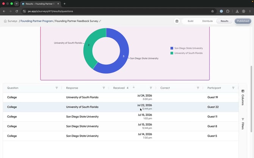Screen dimensions: 254x158
Task: Edit survey name with the pencil icon
Action: coord(100,21)
